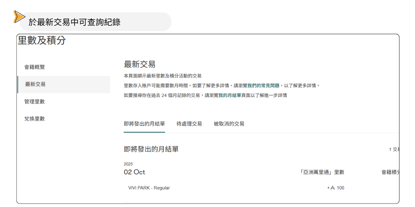Click the ViVi PARK - Regular transaction
The width and height of the screenshot is (415, 207).
(149, 188)
